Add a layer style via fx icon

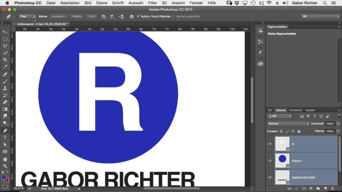click(x=296, y=189)
